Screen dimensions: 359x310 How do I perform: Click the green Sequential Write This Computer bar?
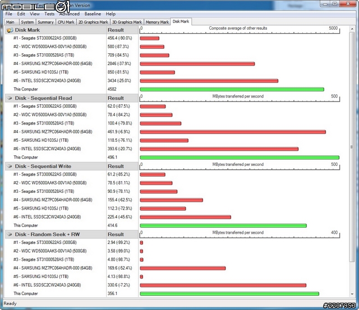(223, 225)
